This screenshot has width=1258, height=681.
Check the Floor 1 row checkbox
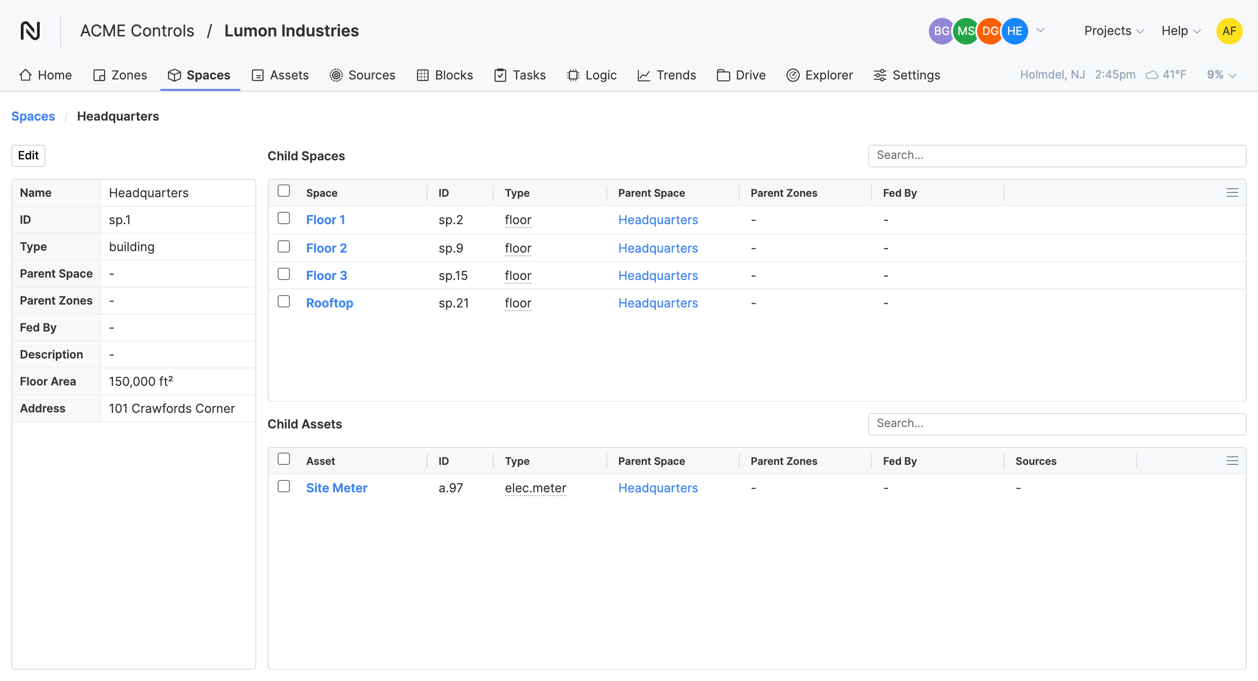tap(284, 218)
